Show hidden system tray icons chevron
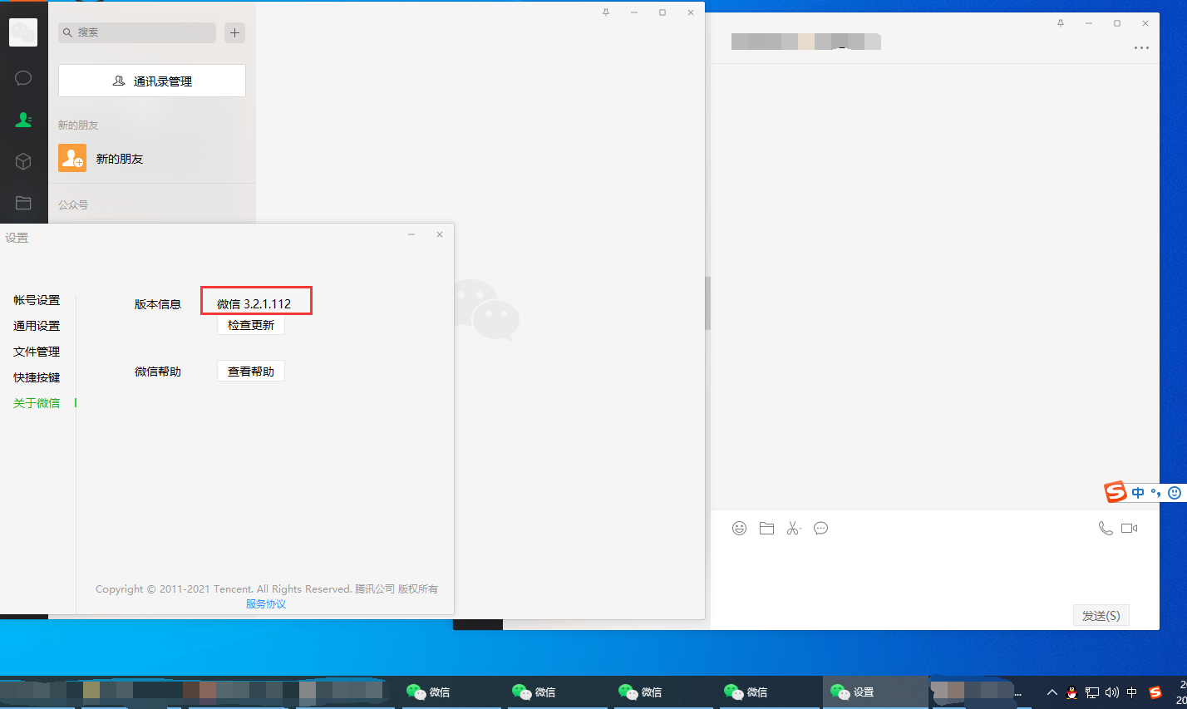This screenshot has width=1187, height=709. (x=1052, y=692)
